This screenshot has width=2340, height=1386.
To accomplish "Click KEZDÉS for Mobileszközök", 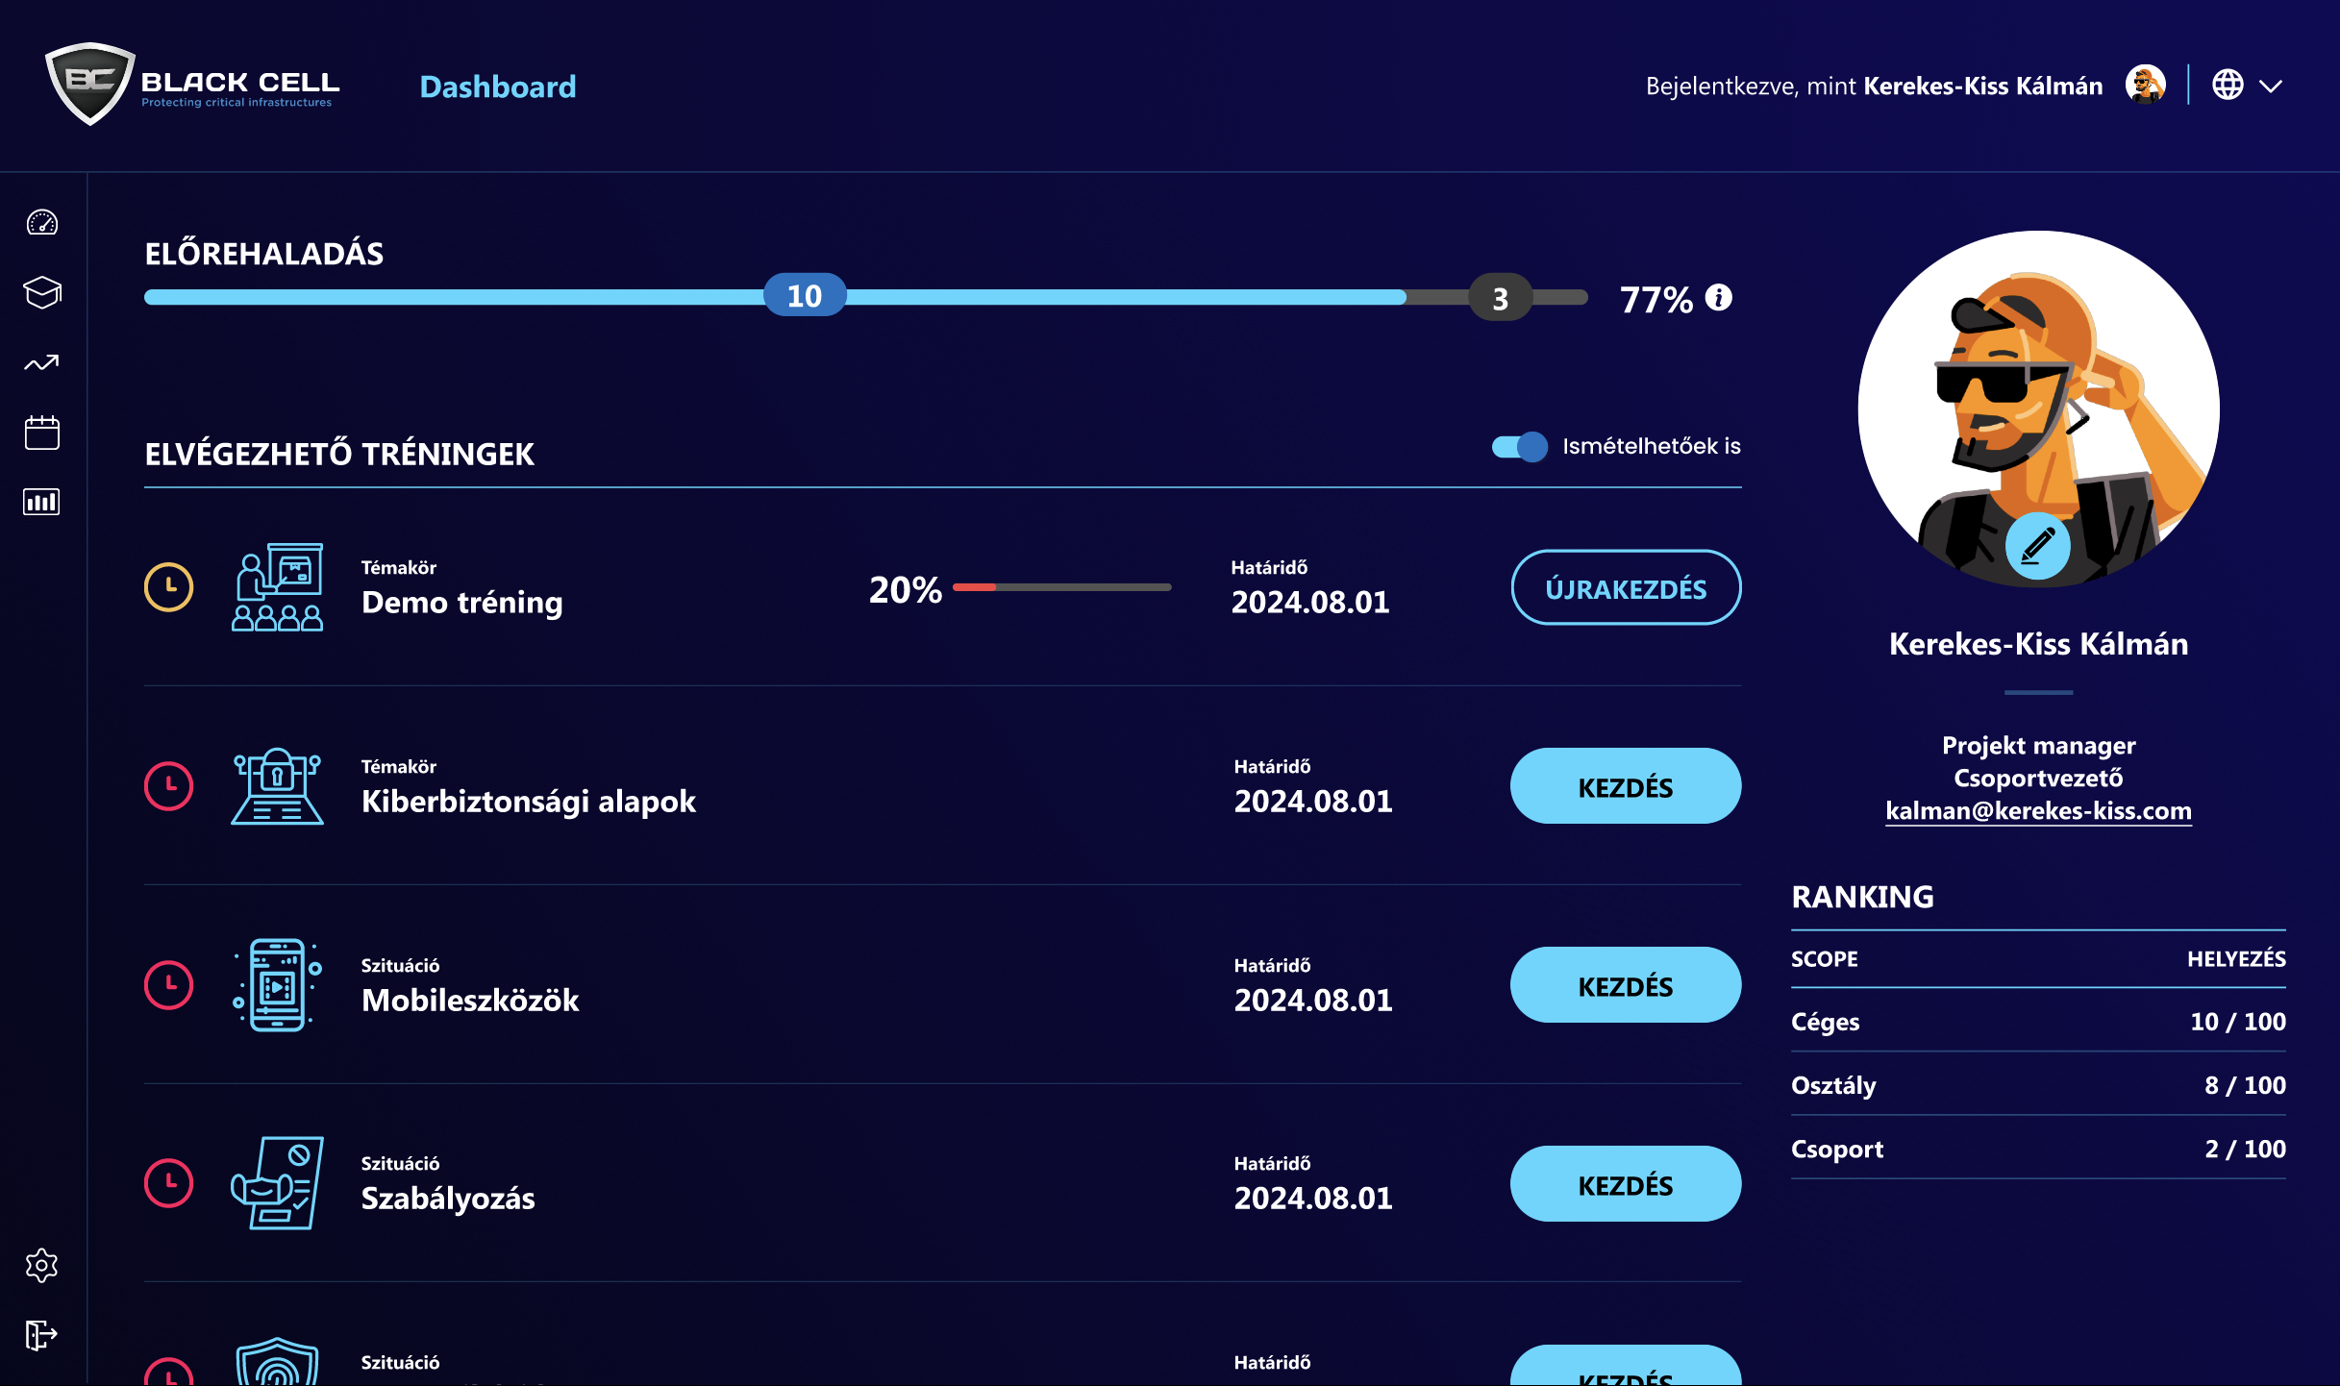I will pyautogui.click(x=1625, y=985).
